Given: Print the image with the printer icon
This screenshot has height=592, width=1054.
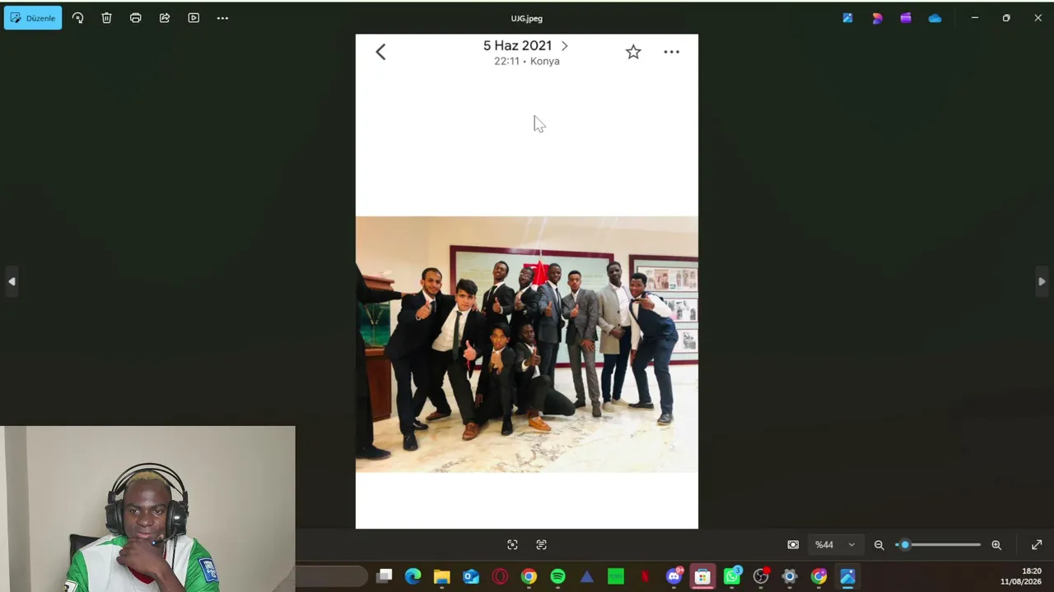Looking at the screenshot, I should [x=135, y=18].
